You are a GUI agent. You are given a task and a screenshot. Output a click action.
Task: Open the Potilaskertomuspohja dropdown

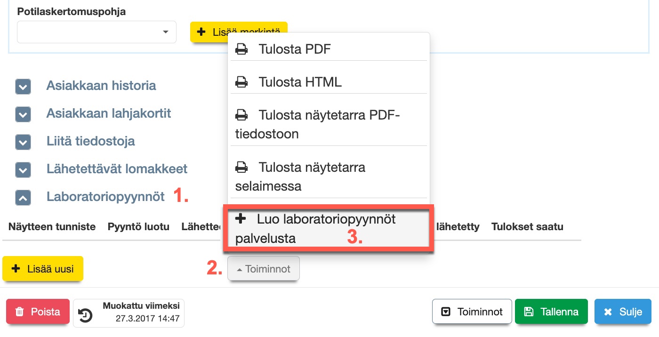[x=96, y=32]
